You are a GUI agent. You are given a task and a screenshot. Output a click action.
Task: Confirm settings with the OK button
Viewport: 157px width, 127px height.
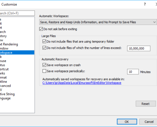(127, 122)
